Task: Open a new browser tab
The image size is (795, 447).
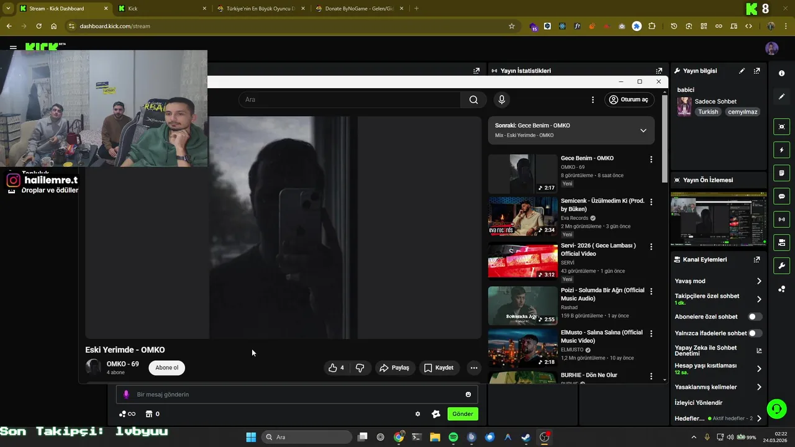Action: (x=416, y=9)
